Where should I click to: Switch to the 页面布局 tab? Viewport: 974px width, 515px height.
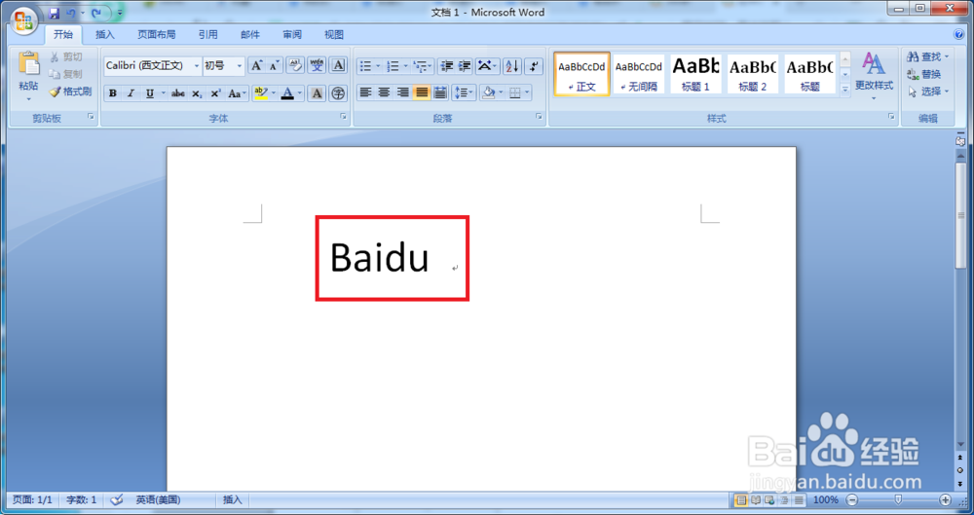click(x=157, y=35)
